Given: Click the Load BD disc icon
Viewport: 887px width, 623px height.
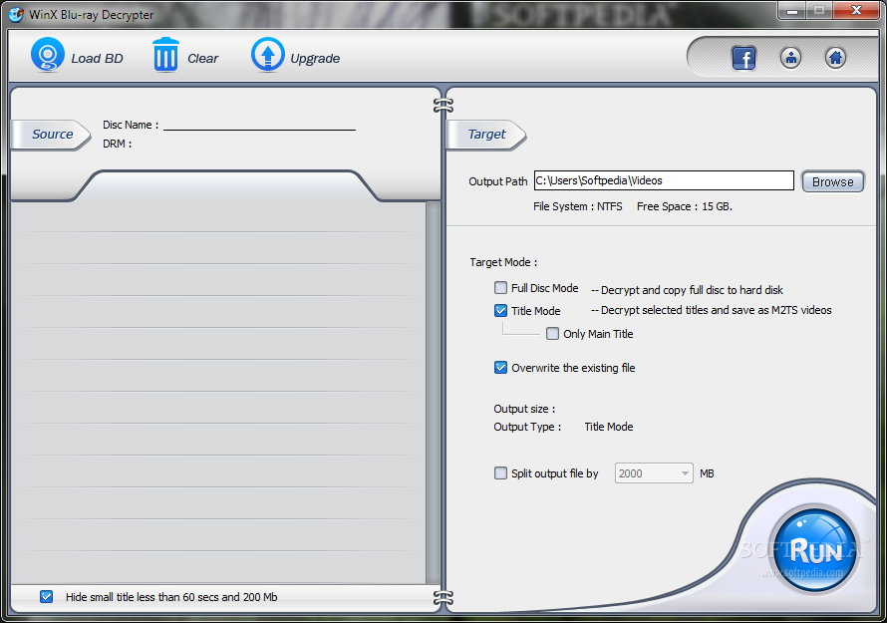Looking at the screenshot, I should (48, 54).
